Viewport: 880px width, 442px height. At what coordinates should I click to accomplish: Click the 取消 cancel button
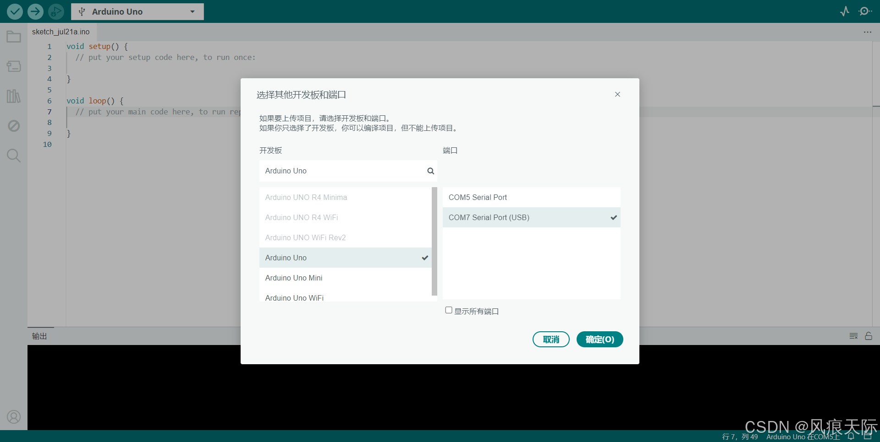point(551,340)
